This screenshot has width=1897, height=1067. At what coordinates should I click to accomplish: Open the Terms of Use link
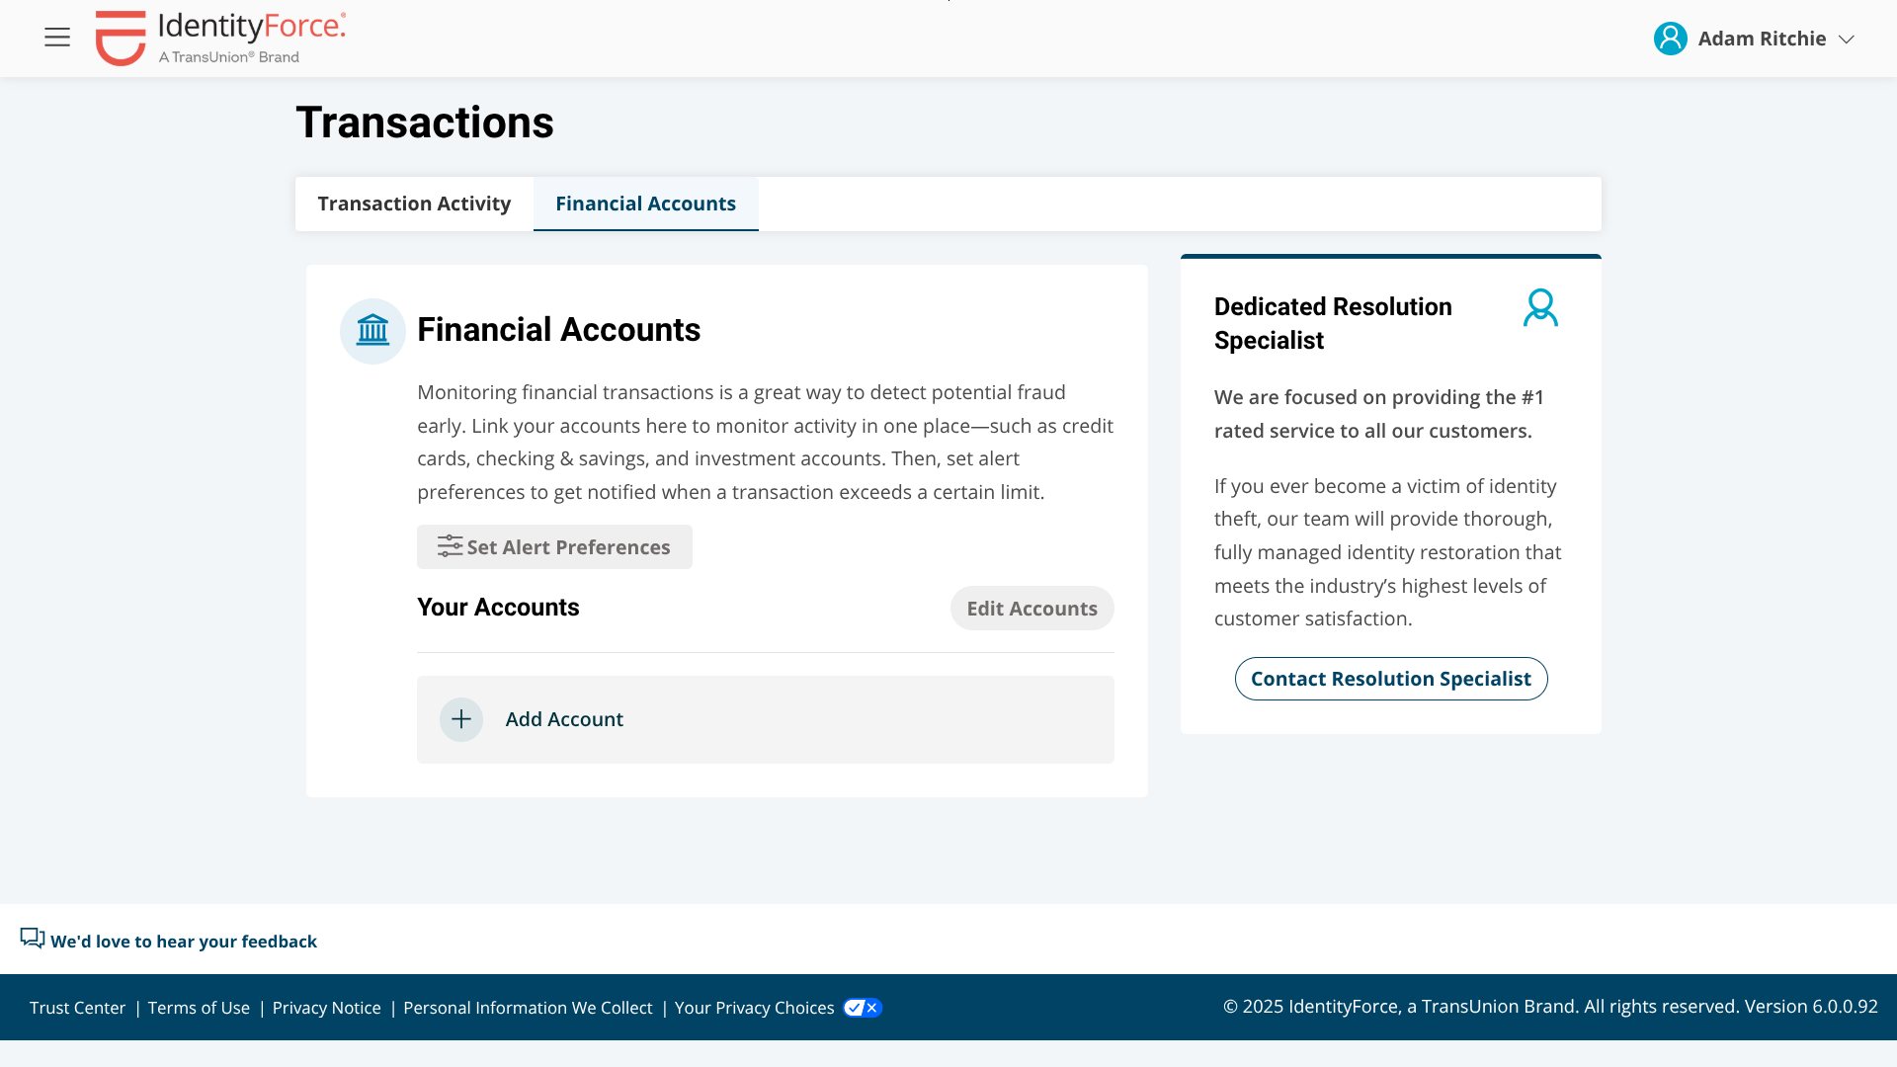click(x=199, y=1008)
